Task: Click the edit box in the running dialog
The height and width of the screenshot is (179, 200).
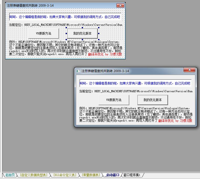Action: (x=135, y=83)
